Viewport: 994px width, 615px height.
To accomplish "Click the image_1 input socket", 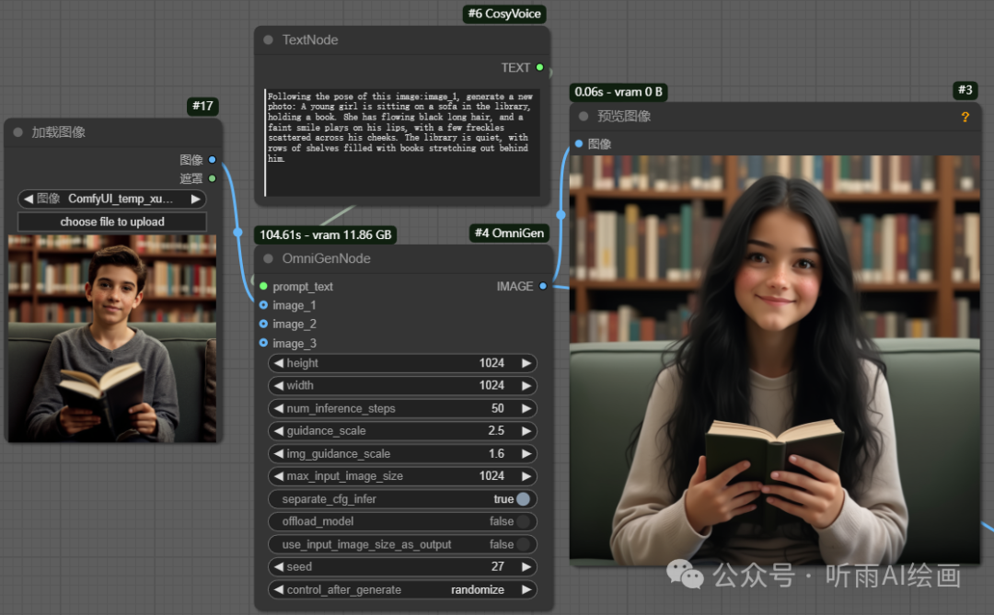I will (264, 305).
